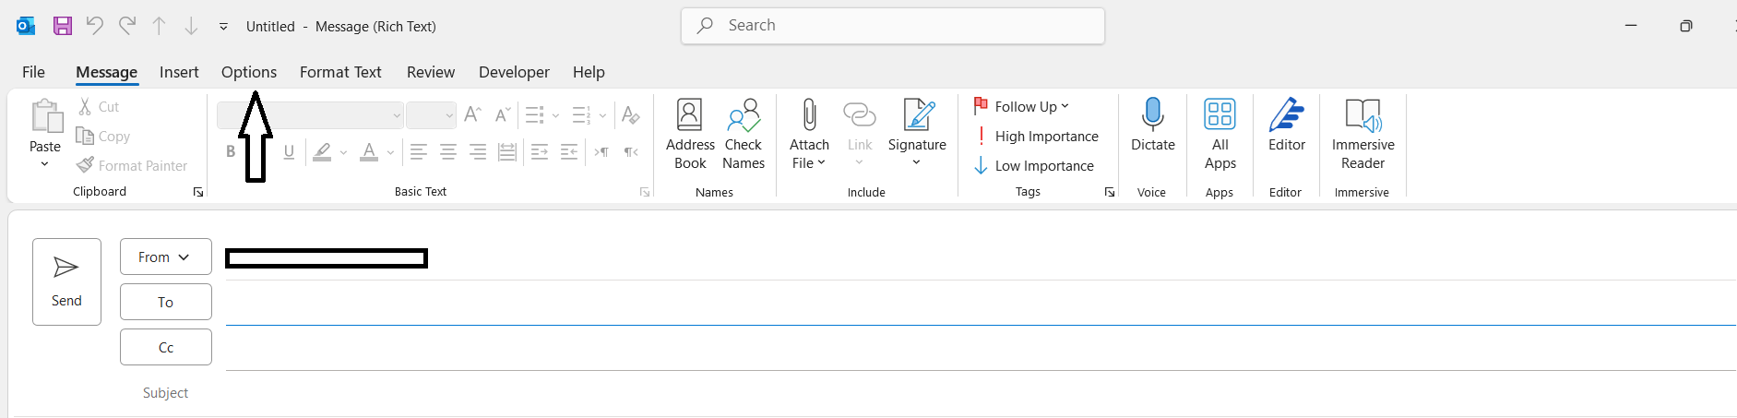Click Check Names
The image size is (1737, 418).
click(744, 135)
